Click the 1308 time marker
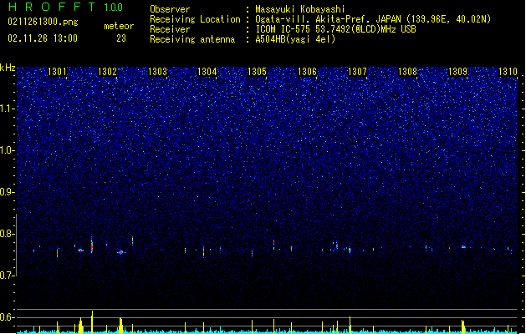 [x=407, y=72]
